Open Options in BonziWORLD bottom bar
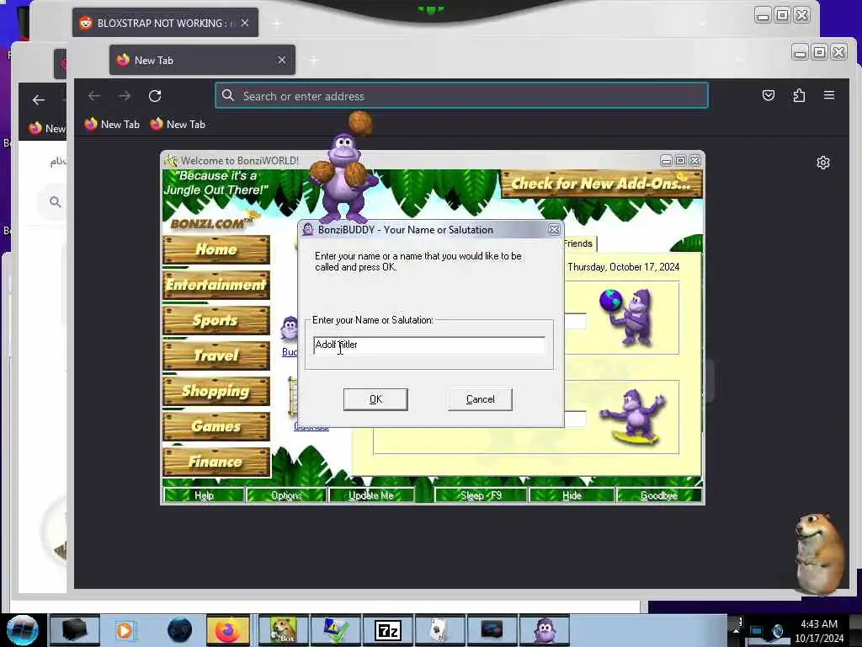 pyautogui.click(x=286, y=495)
